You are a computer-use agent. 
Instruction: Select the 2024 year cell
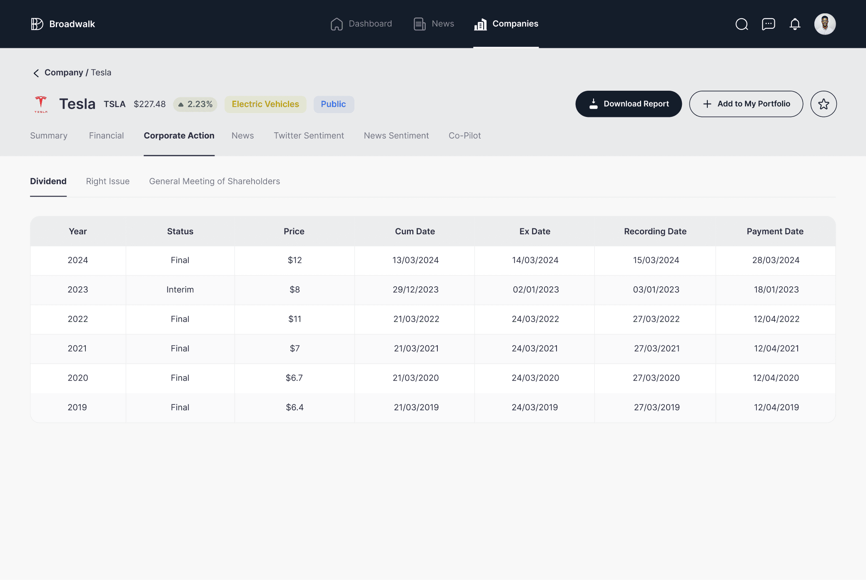point(78,260)
